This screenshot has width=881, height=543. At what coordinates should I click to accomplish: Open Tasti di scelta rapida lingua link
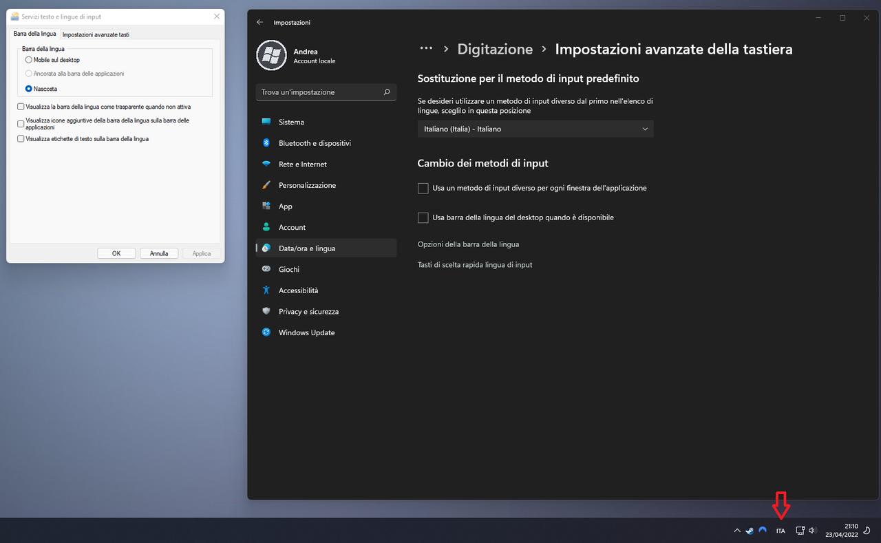[x=475, y=265]
